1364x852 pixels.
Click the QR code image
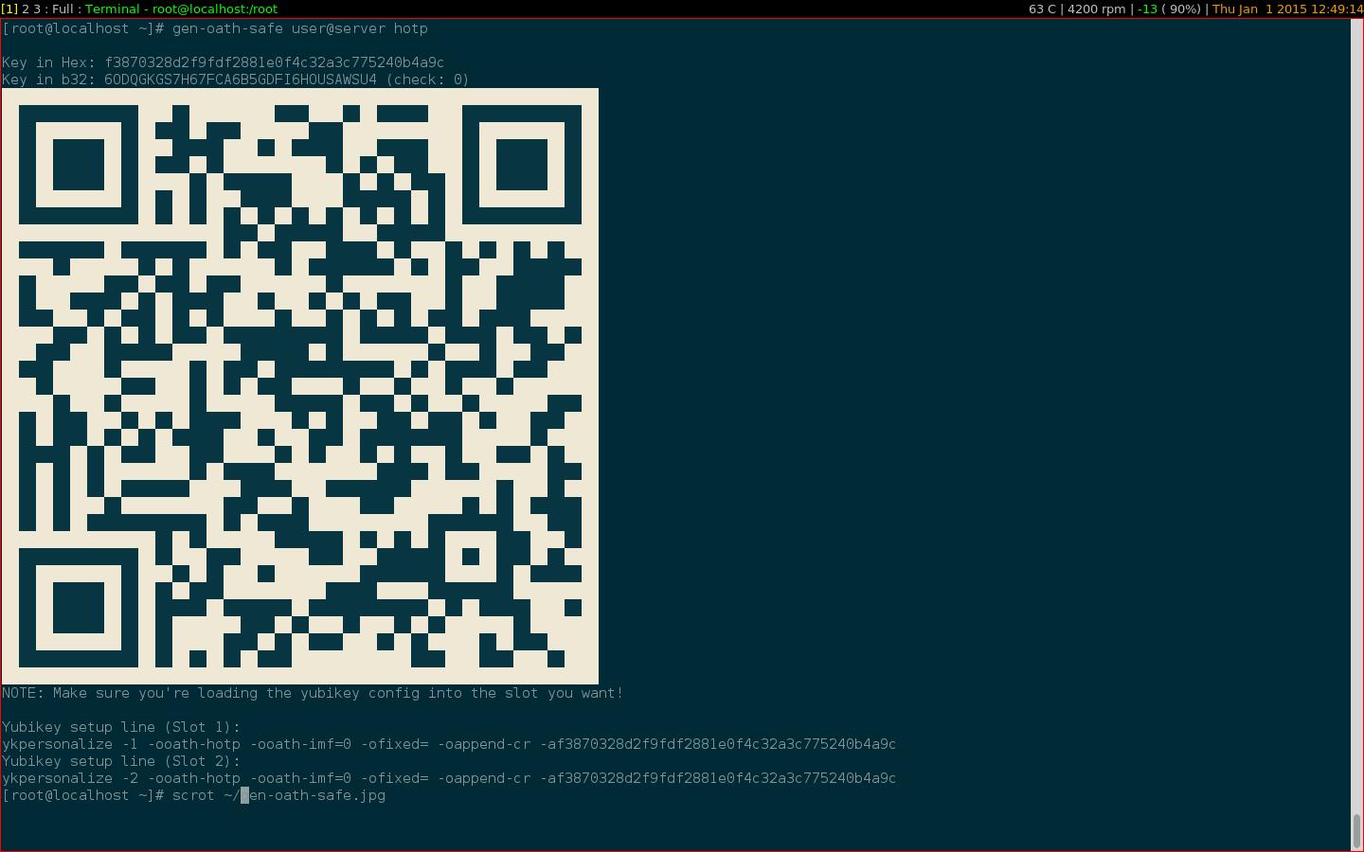300,386
